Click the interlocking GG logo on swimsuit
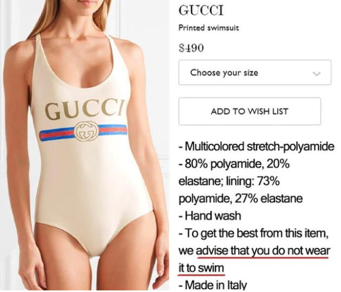Screen dimensions: 341x292 pyautogui.click(x=86, y=131)
